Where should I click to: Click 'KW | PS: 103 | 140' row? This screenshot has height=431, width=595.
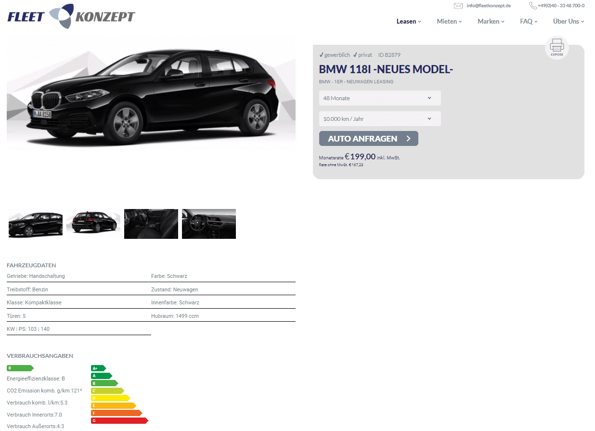pos(79,329)
